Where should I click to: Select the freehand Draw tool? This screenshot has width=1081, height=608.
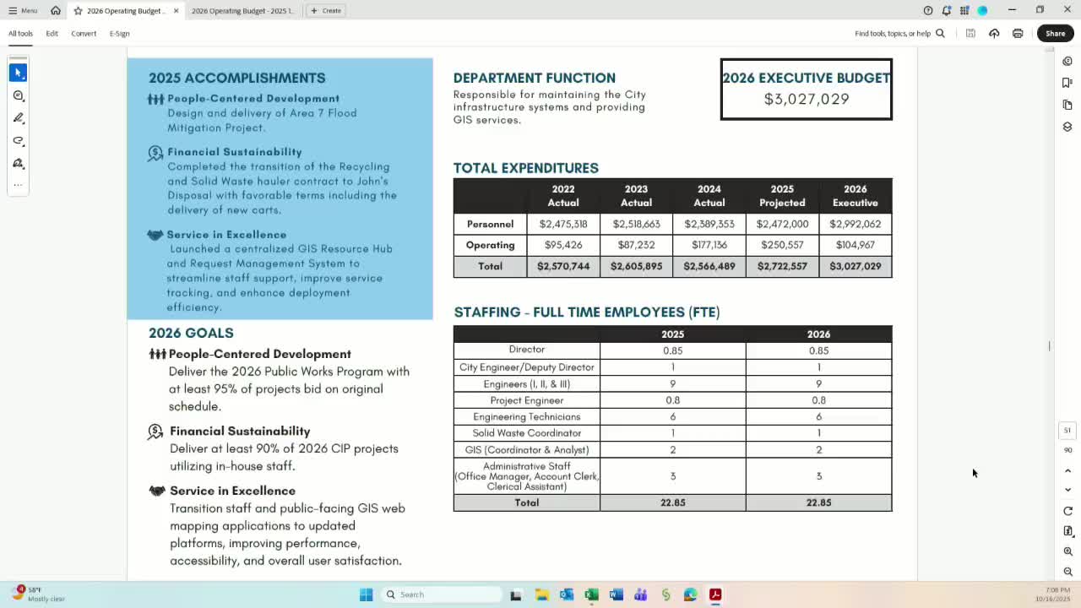[19, 141]
